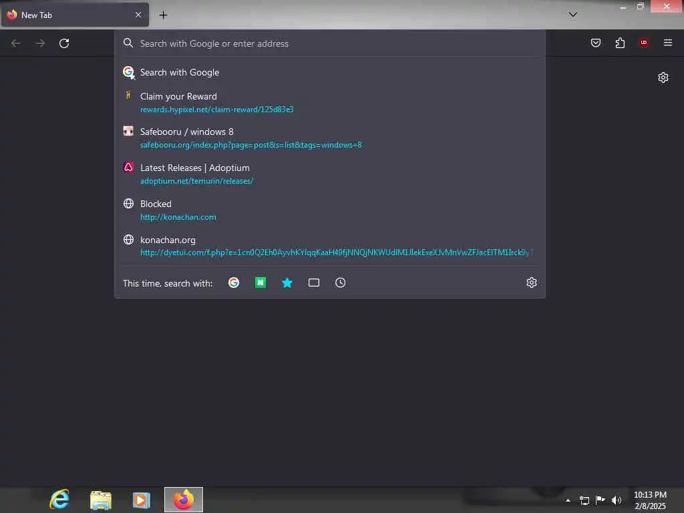Open the network tray icon

(584, 500)
